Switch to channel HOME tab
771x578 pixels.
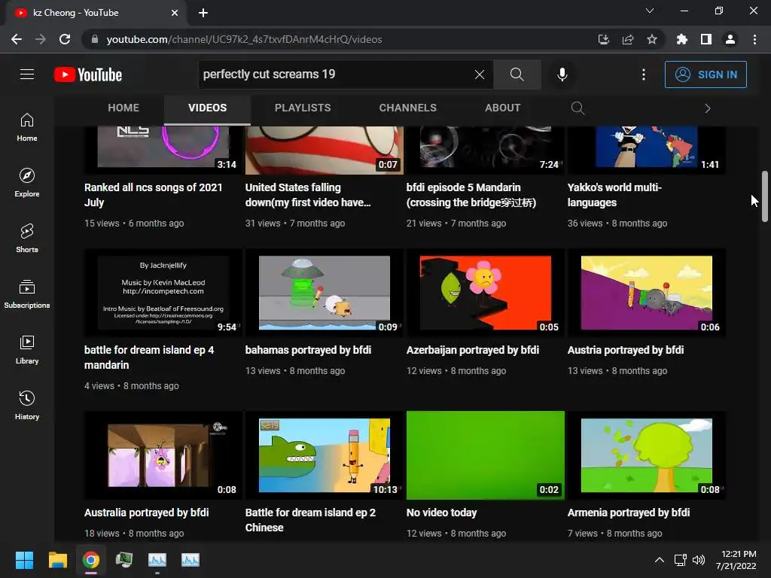point(123,108)
